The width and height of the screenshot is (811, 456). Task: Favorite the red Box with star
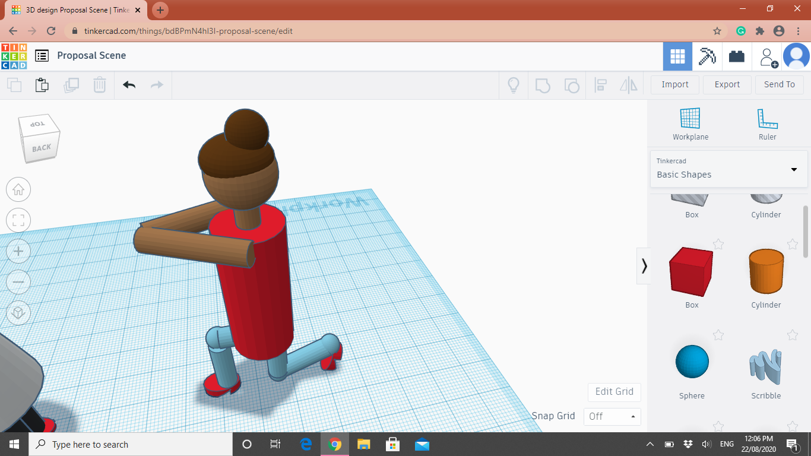point(718,244)
